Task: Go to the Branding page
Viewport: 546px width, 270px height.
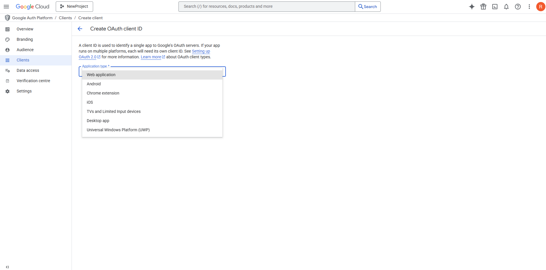Action: point(24,39)
